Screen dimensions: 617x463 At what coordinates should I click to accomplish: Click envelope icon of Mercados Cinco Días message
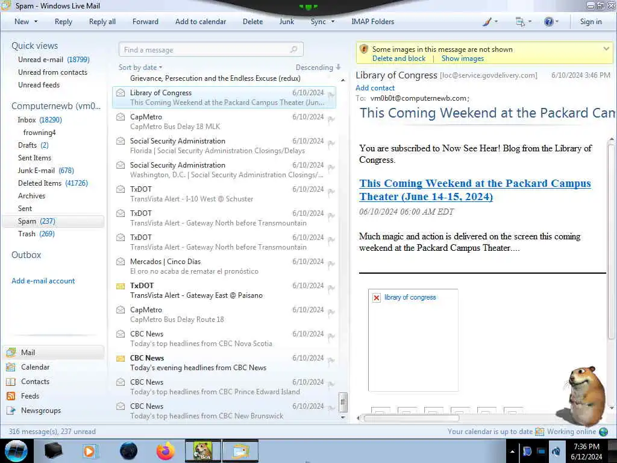(121, 262)
